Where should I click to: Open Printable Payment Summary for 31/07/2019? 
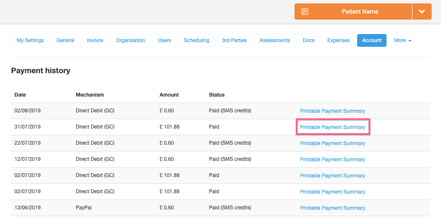click(332, 127)
